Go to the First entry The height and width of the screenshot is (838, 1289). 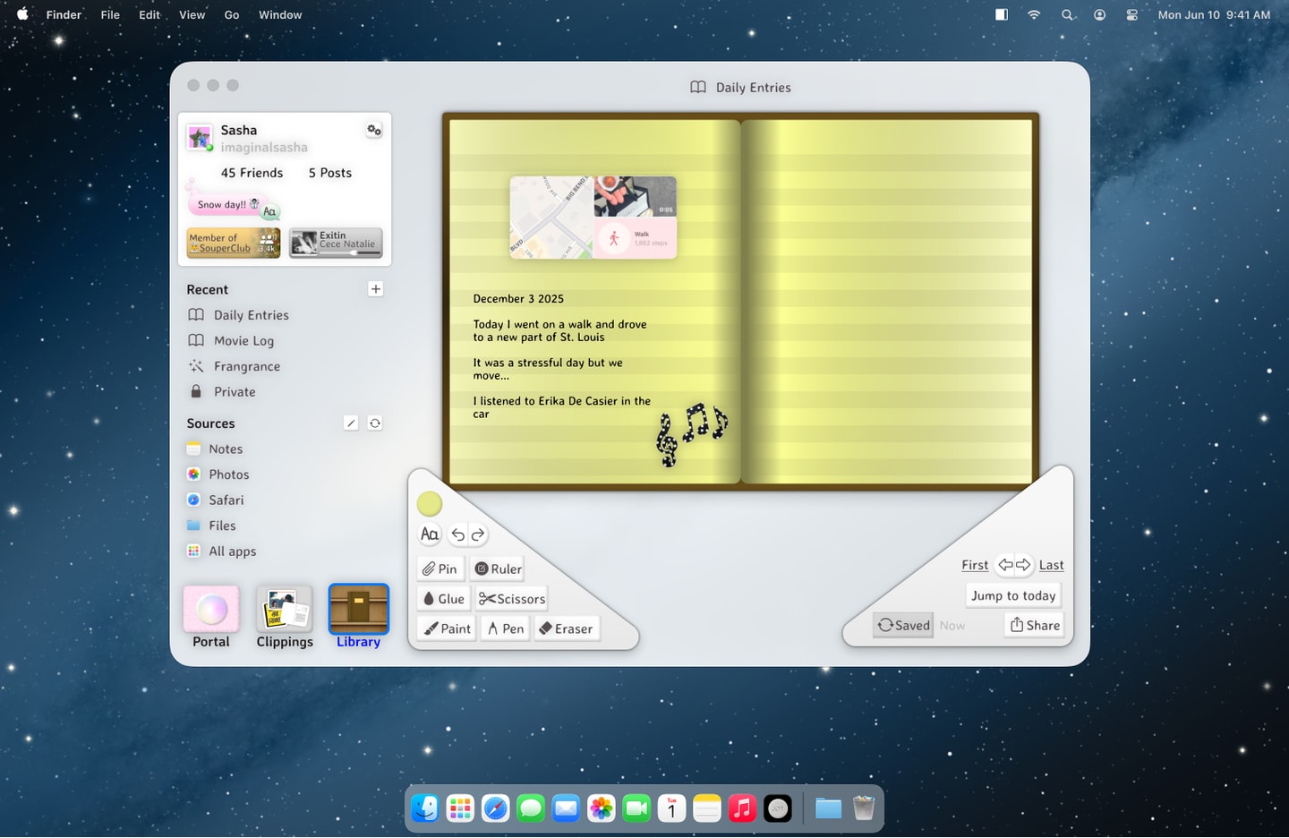point(975,565)
